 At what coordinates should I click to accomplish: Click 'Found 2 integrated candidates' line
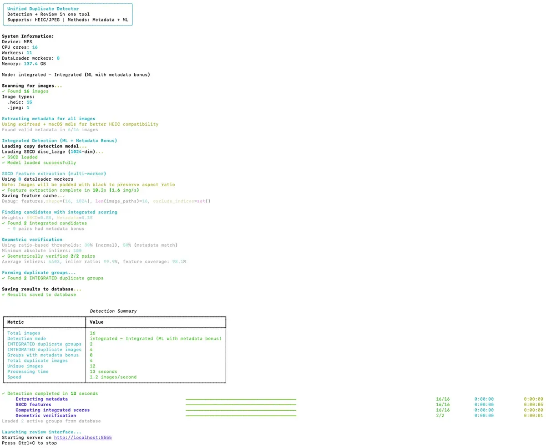pos(44,223)
